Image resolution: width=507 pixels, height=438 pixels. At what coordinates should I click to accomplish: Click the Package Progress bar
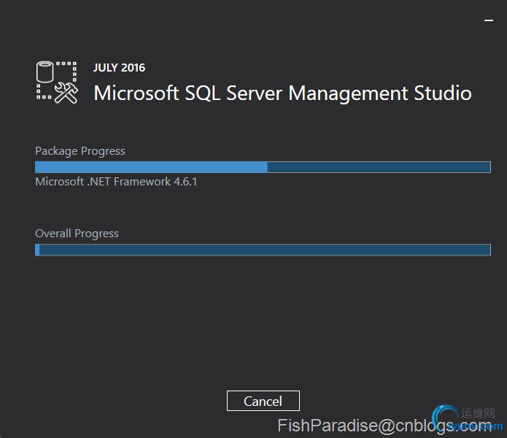263,167
